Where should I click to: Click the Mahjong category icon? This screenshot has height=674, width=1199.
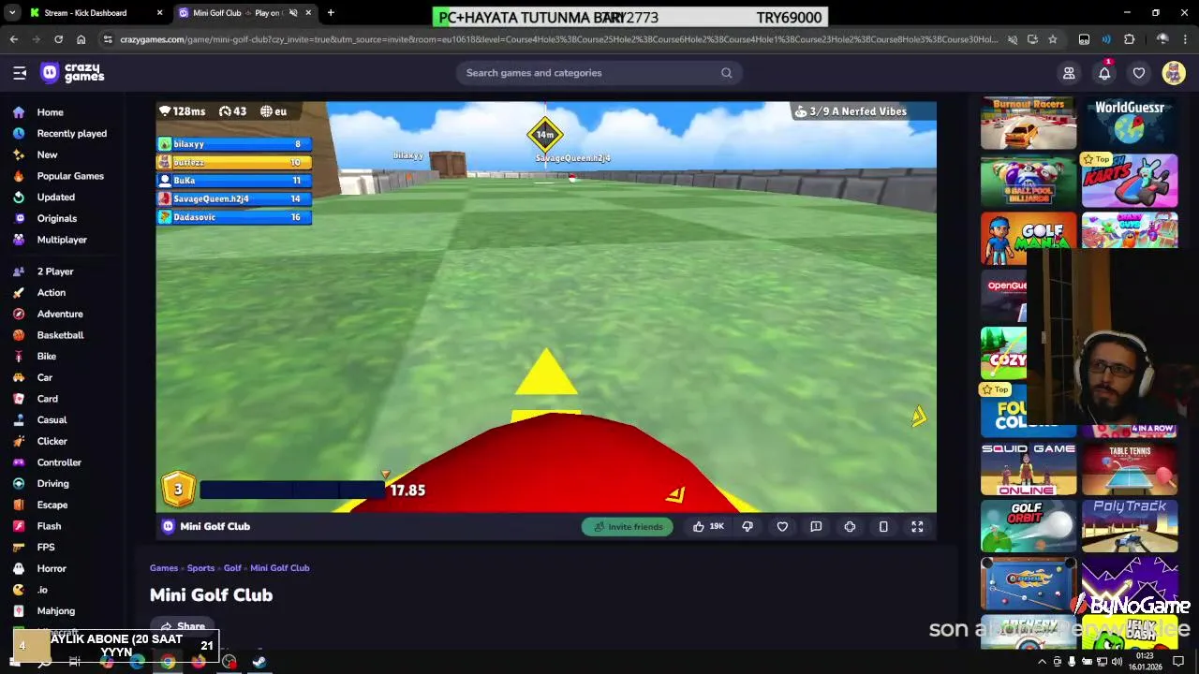pos(19,611)
